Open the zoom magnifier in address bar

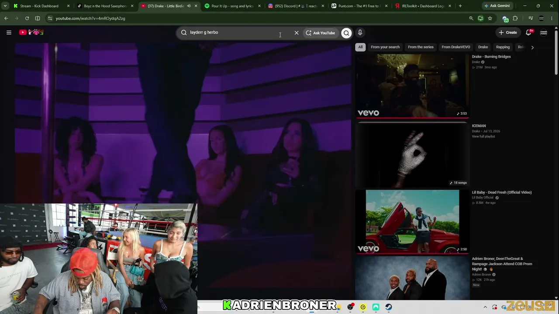[471, 18]
